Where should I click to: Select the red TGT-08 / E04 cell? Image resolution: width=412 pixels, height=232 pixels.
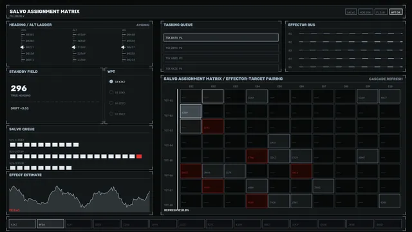click(x=257, y=201)
